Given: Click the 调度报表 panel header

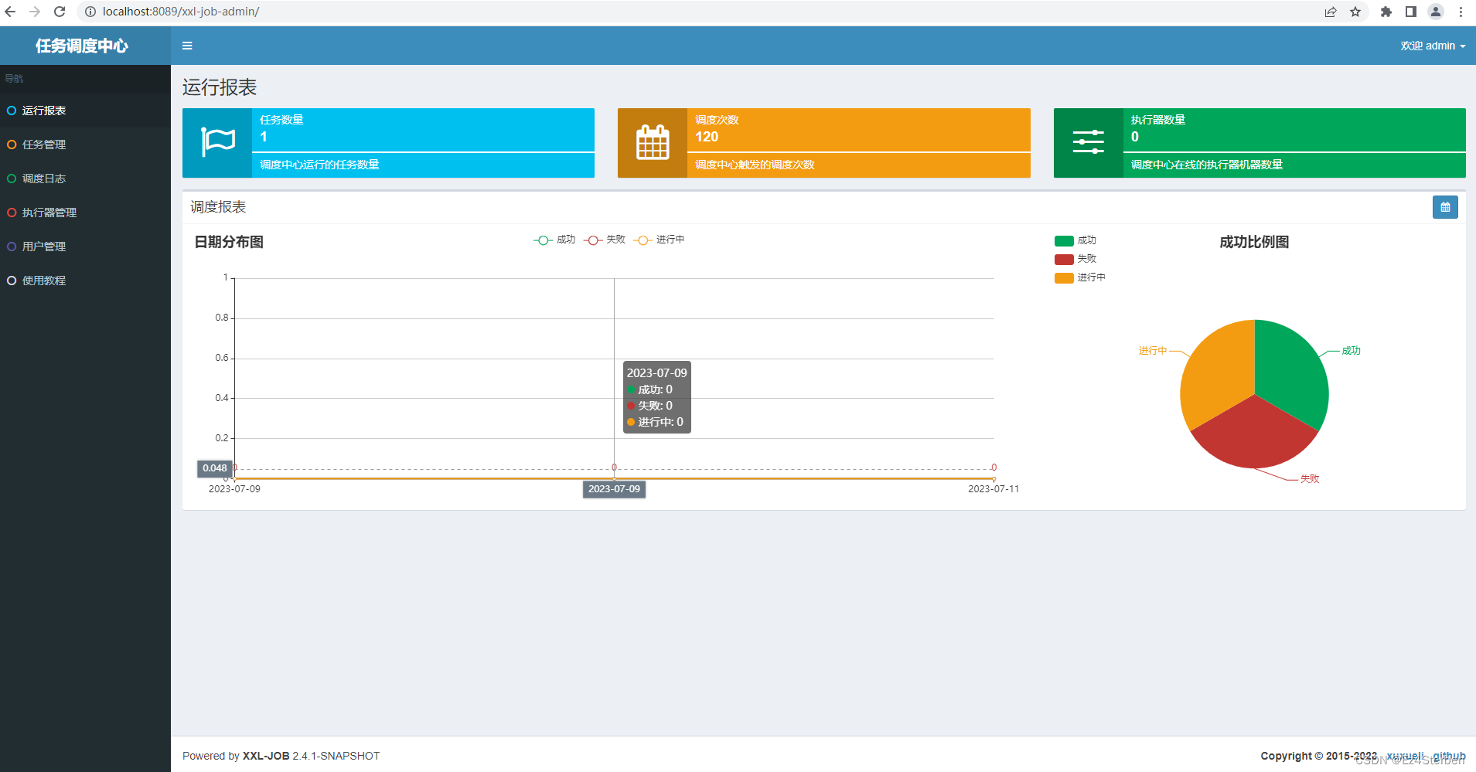Looking at the screenshot, I should click(x=218, y=207).
